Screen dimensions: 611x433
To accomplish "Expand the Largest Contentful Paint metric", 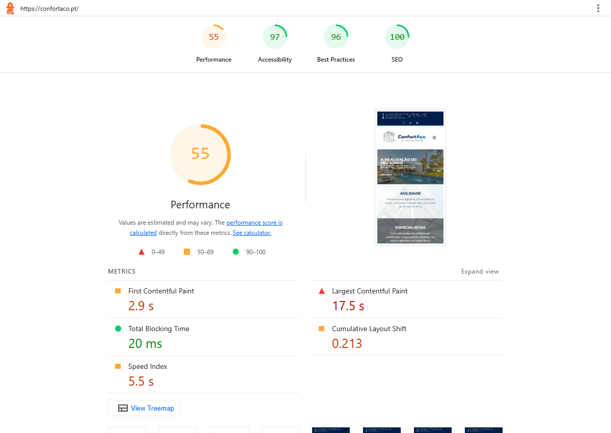I will 407,300.
